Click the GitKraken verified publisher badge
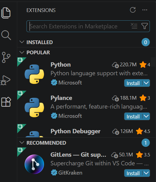This screenshot has width=156, height=182. [x=54, y=173]
